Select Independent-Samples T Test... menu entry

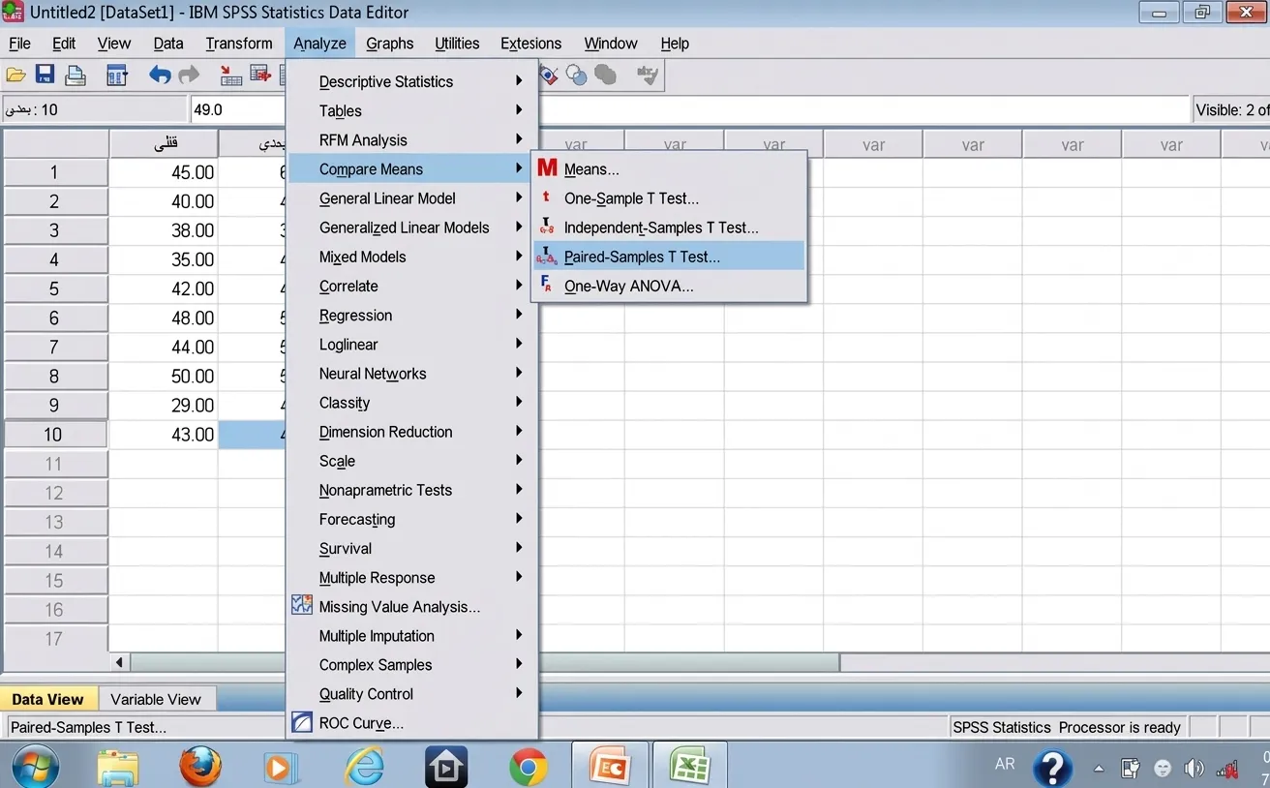(669, 227)
